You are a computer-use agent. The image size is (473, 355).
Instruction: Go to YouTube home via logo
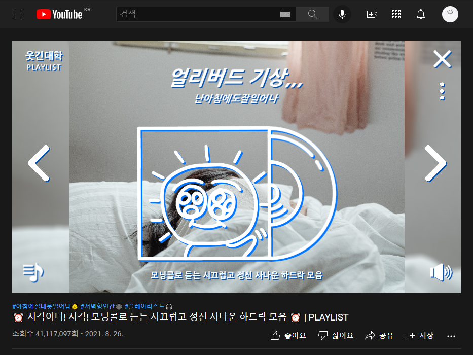coord(59,14)
